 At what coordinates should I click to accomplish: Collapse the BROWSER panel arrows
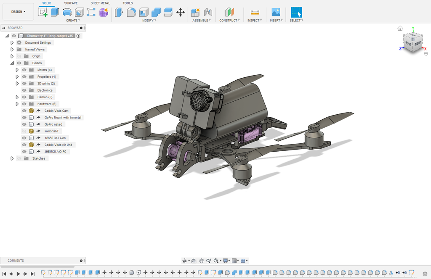pos(3,28)
